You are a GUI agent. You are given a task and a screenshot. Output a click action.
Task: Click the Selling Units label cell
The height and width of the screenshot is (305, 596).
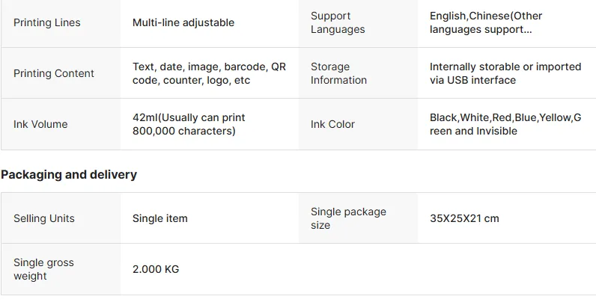[x=44, y=218]
